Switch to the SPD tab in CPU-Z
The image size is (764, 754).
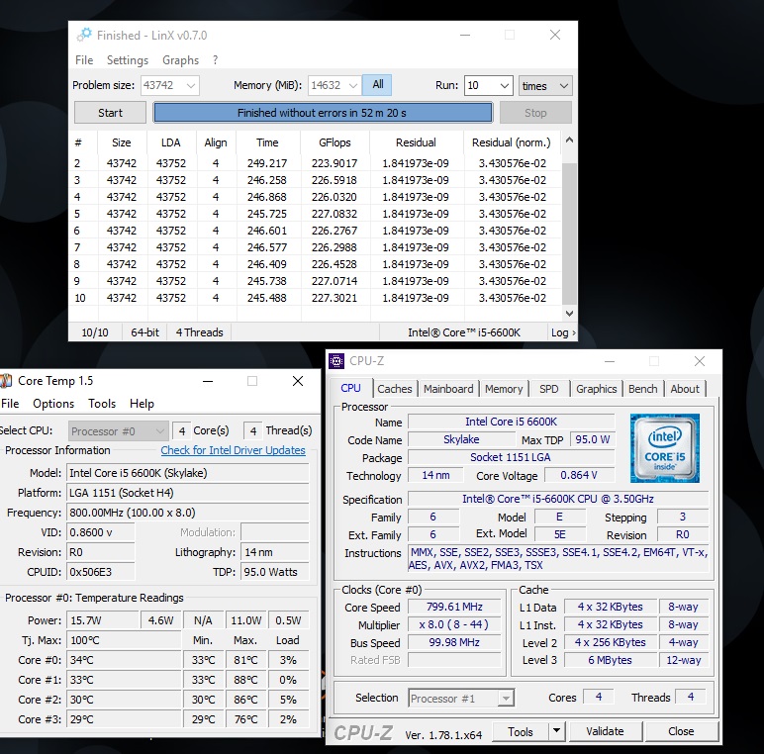pyautogui.click(x=548, y=389)
